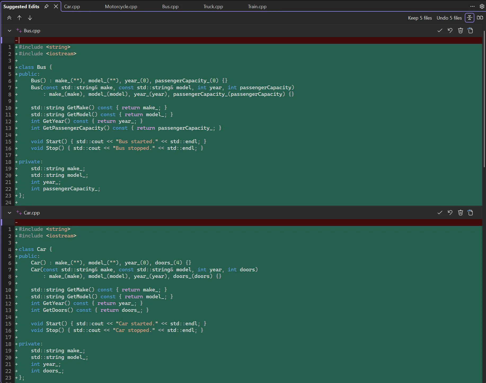Click the removed red line in Bus.cpp
The image size is (486, 383).
click(249, 40)
